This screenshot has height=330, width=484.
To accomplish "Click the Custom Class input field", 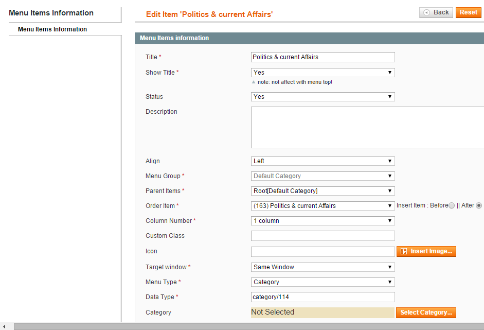I will [323, 236].
